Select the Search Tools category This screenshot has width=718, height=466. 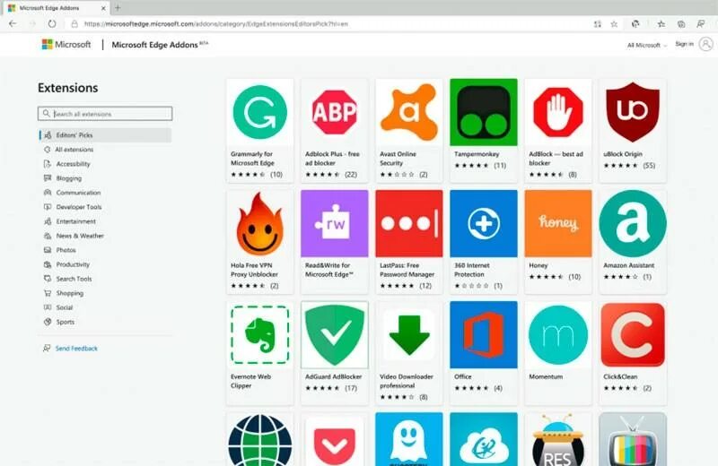[x=74, y=279]
